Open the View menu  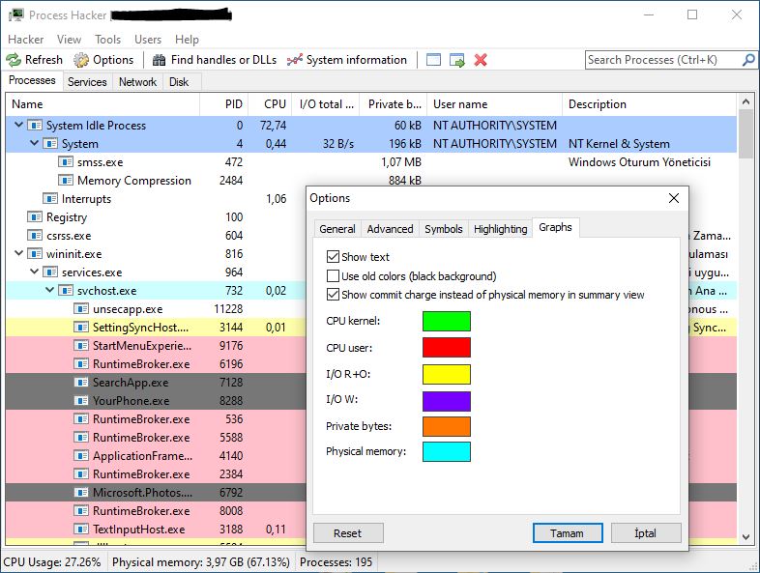[69, 40]
